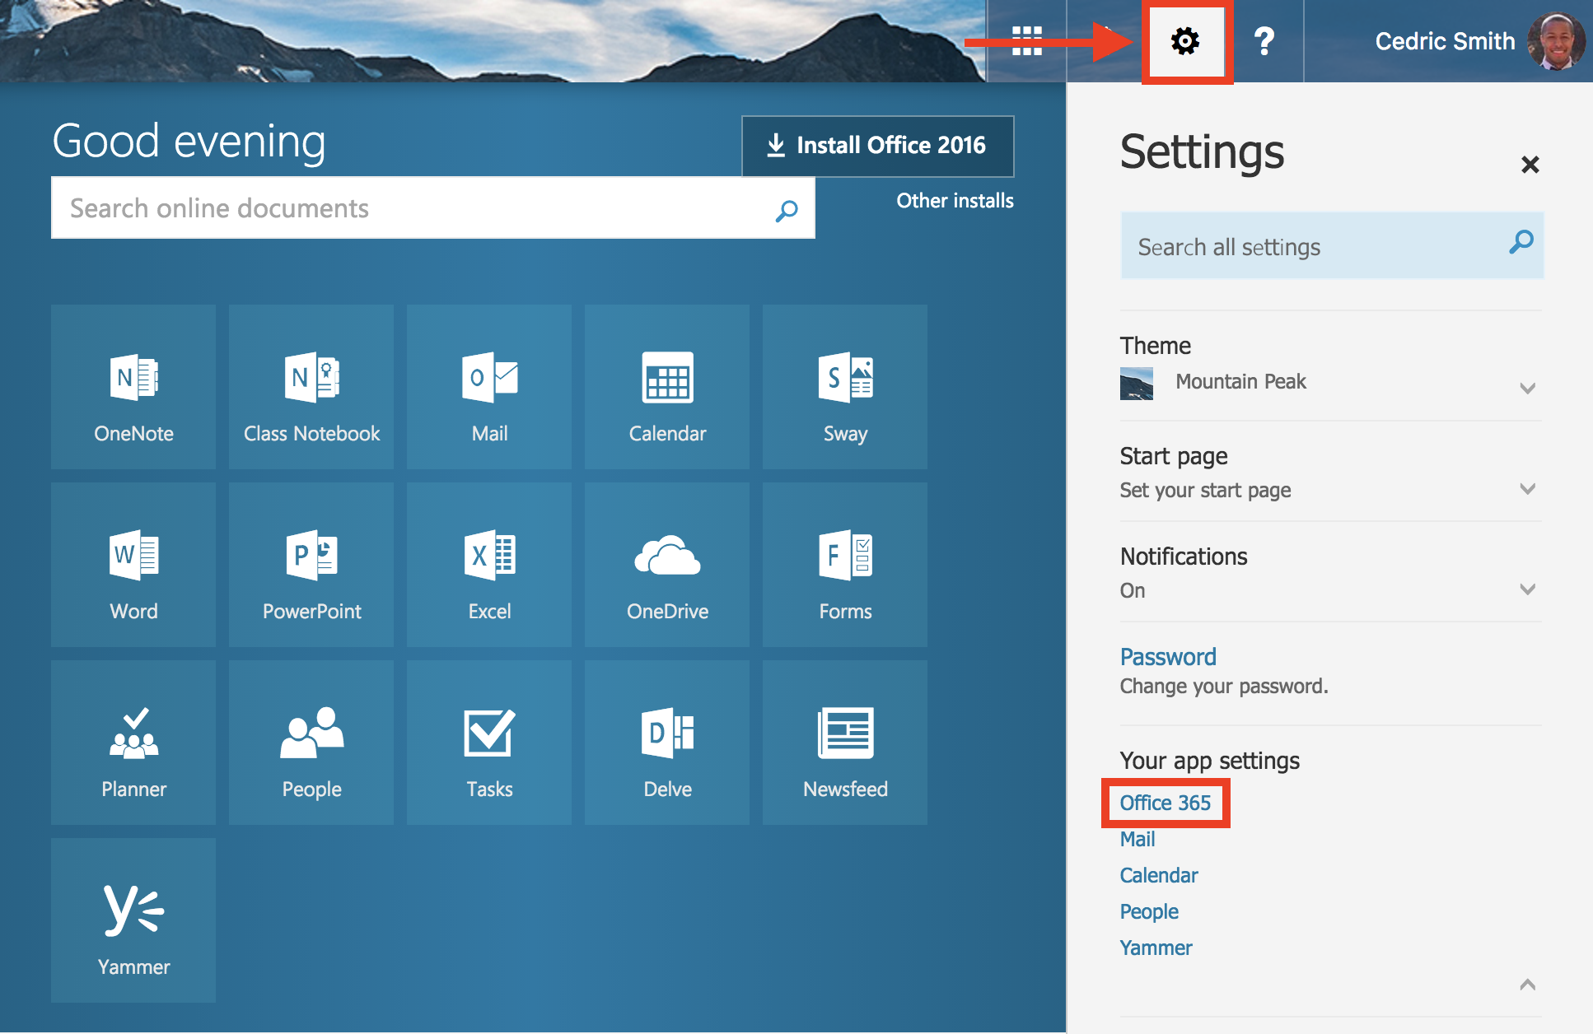Open the Excel app tile
Screen dimensions: 1593x1034
[x=489, y=565]
